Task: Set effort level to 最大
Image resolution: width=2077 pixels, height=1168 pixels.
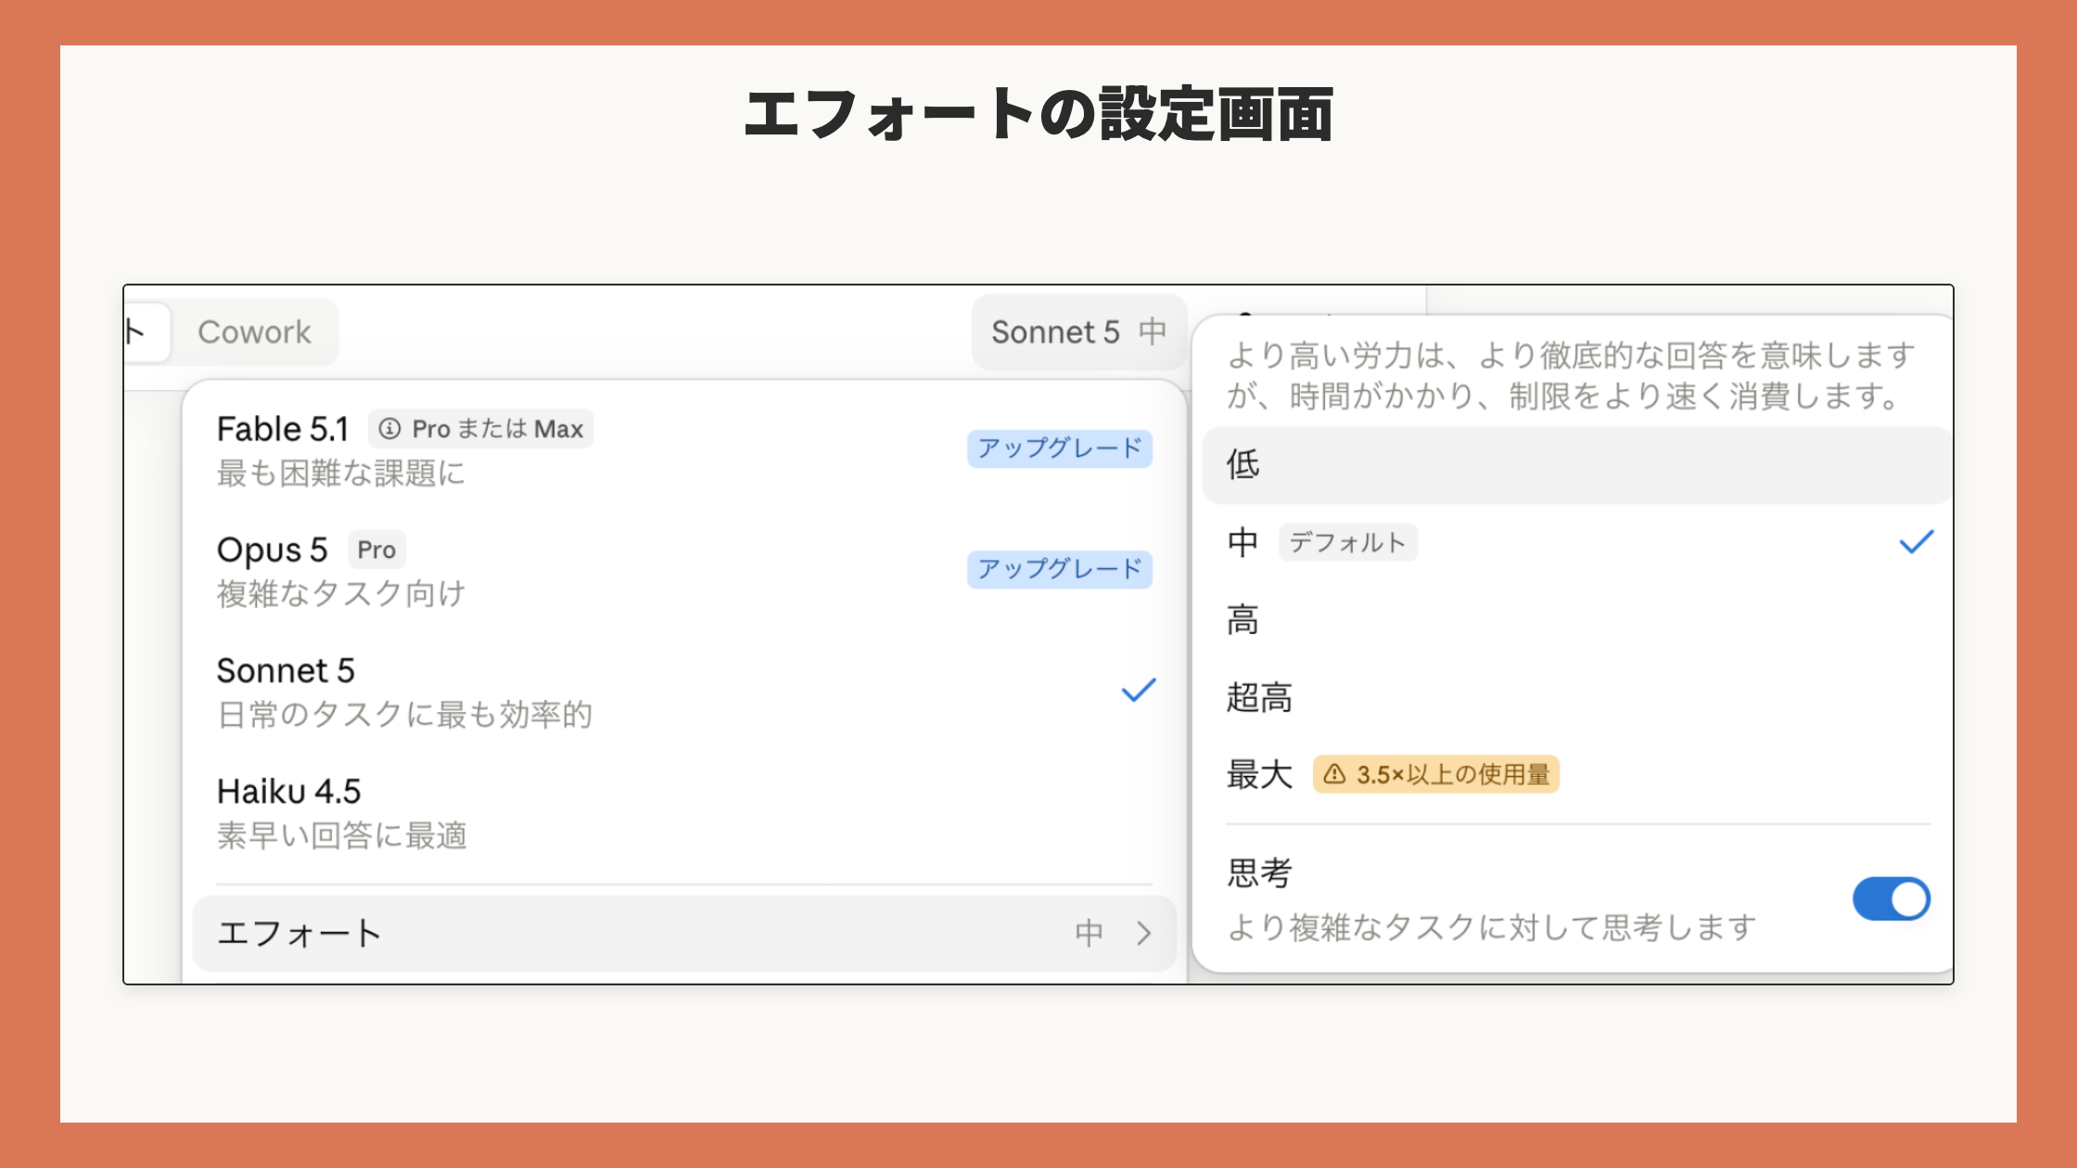Action: coord(1577,774)
